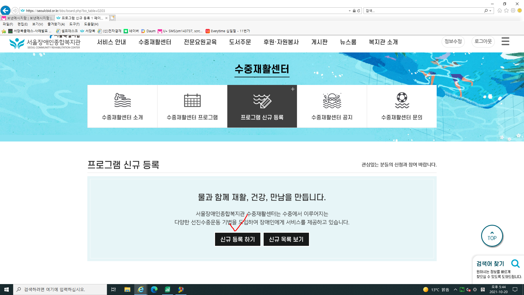The height and width of the screenshot is (295, 524).
Task: Open the 즐겨찾기(A) menu
Action: pos(56,24)
